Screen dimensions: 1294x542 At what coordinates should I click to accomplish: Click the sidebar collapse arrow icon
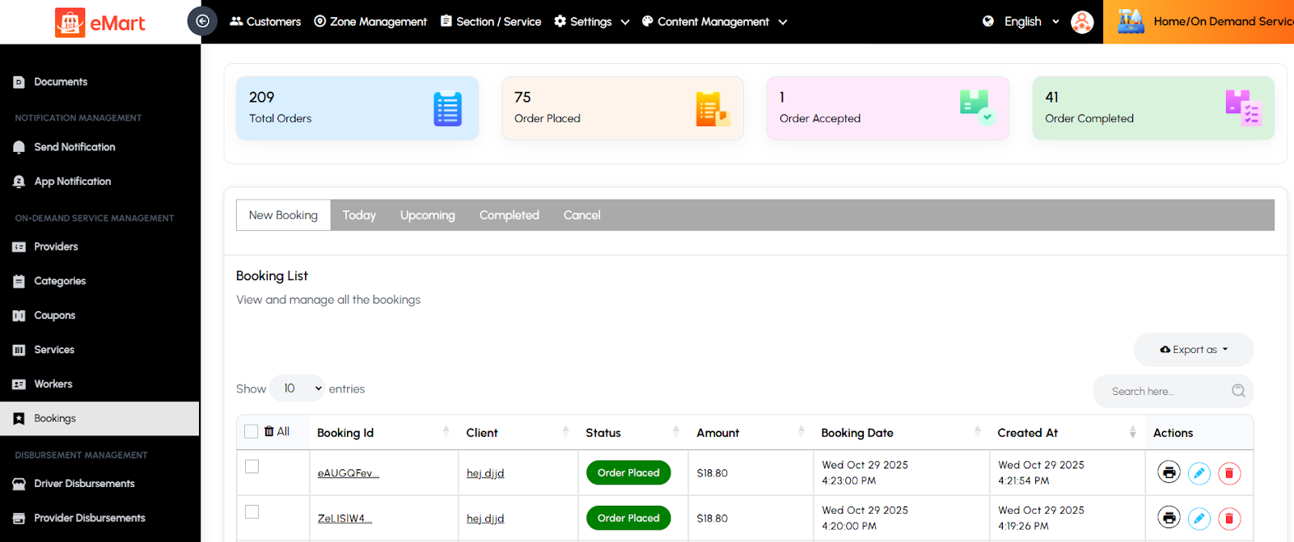(x=202, y=21)
